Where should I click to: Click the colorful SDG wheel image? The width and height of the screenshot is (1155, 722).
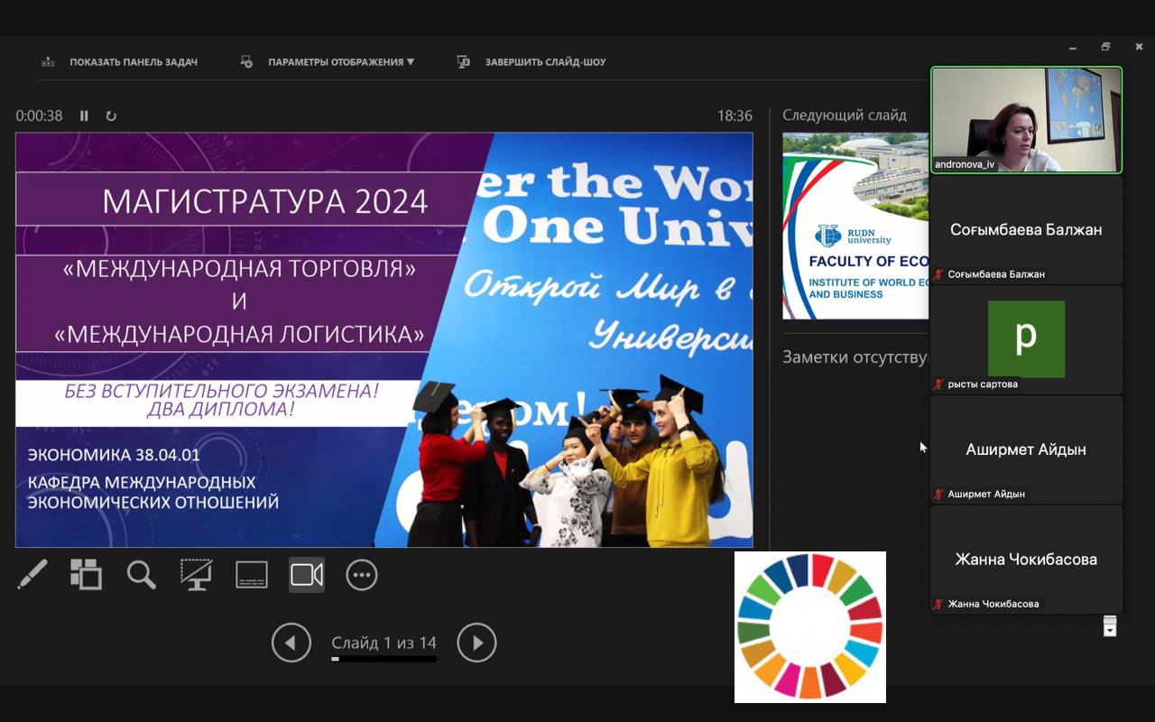click(810, 627)
